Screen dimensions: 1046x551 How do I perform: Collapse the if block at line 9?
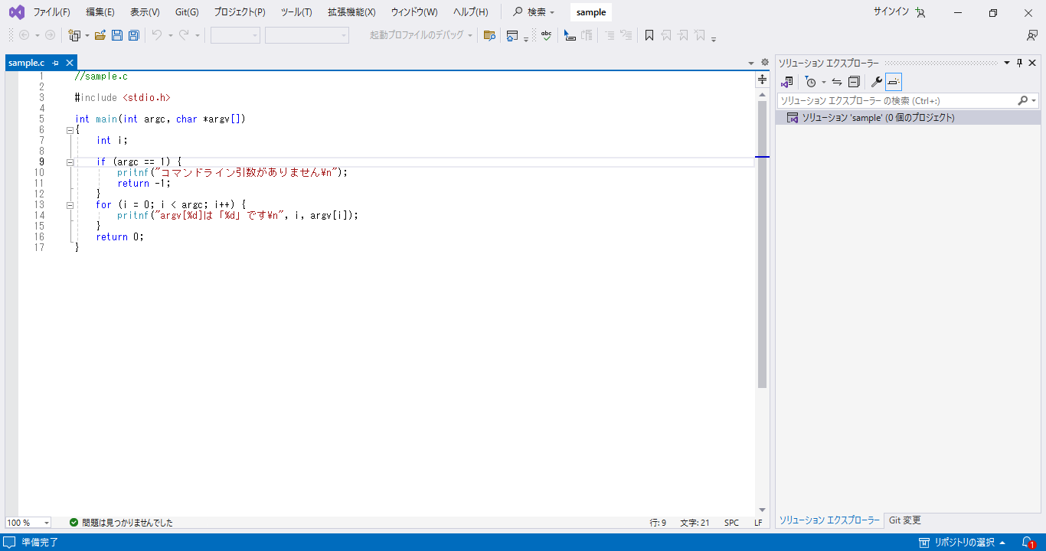coord(70,161)
